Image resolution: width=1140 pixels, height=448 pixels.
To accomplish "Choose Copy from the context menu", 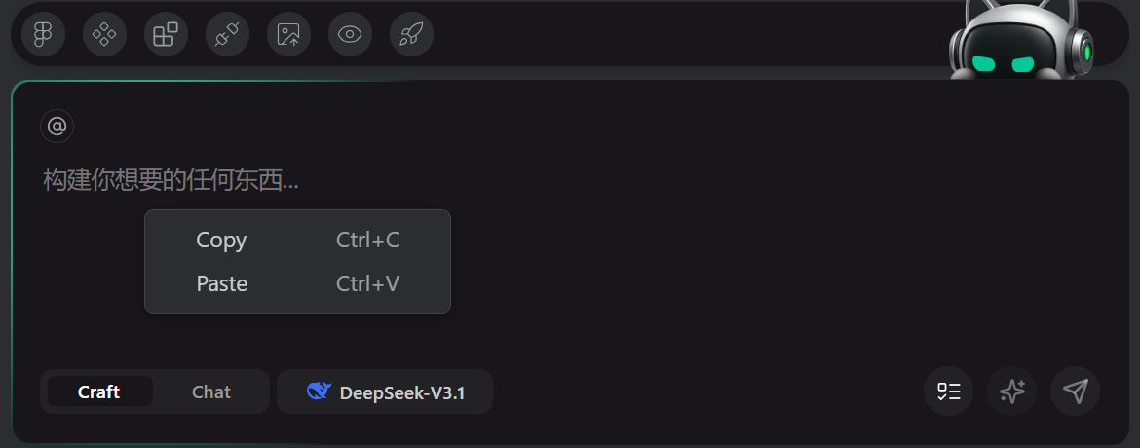I will [x=221, y=241].
